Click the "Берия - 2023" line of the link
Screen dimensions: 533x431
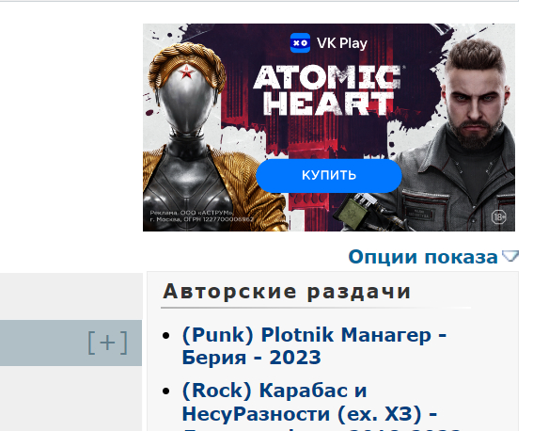point(252,358)
